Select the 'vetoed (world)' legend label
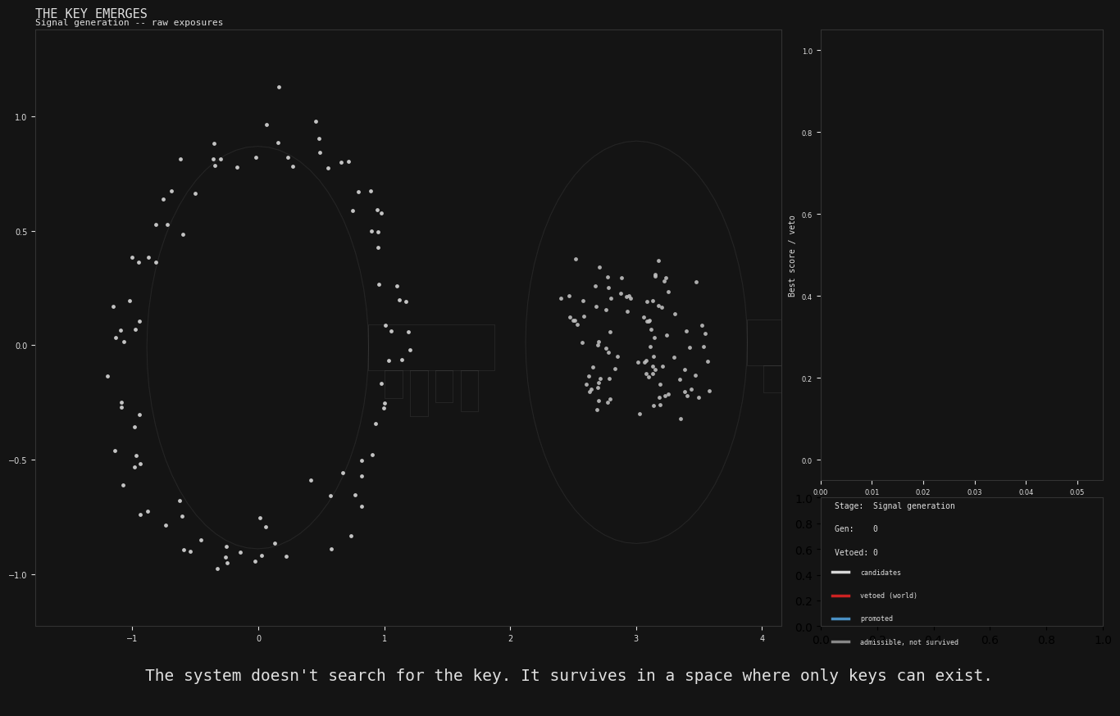 point(888,596)
